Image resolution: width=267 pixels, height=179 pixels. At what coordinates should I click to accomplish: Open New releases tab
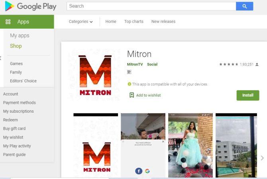163,22
